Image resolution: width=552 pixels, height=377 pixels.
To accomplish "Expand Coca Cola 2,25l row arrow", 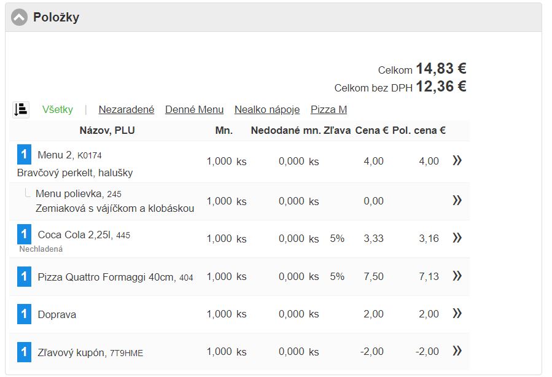I will 457,238.
